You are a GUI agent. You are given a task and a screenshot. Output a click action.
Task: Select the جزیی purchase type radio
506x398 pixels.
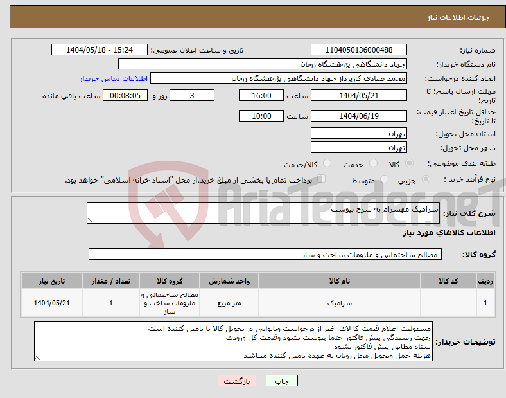tap(426, 179)
